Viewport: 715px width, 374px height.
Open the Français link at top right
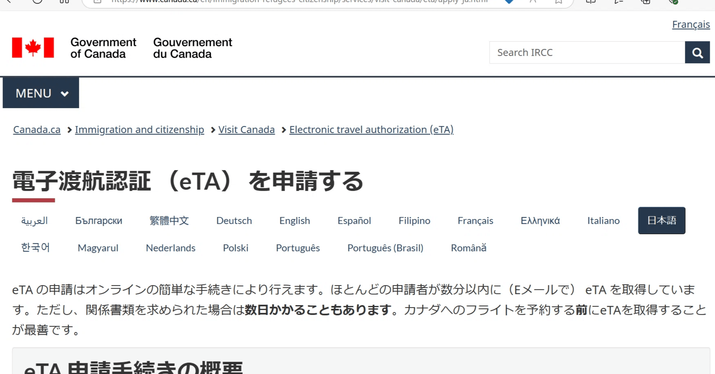(690, 24)
